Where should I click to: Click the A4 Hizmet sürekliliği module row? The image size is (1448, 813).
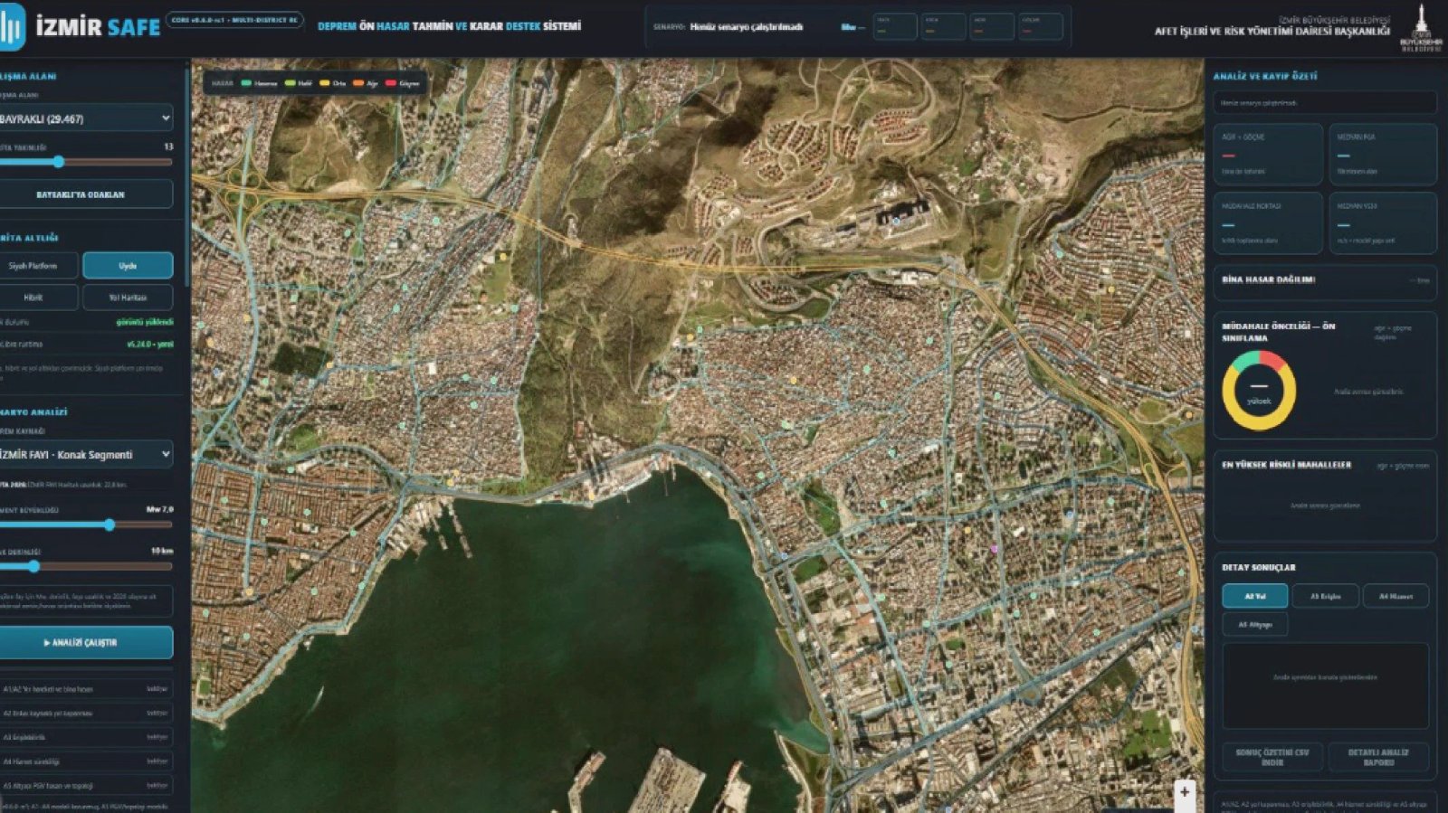[86, 761]
